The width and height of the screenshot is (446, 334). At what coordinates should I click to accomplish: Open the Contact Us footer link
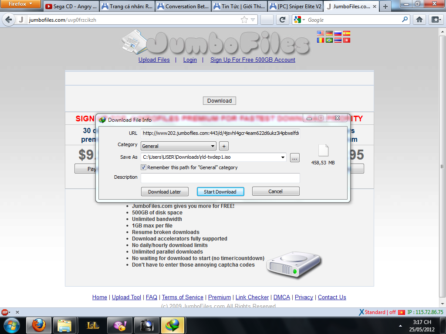(332, 297)
